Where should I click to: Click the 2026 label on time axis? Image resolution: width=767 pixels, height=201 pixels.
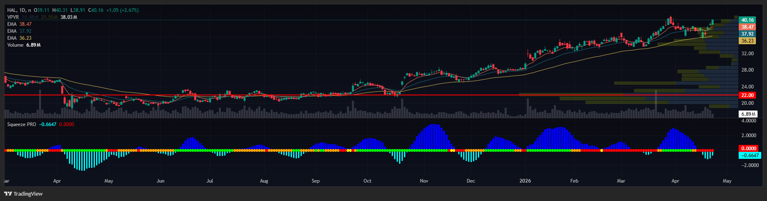point(525,181)
